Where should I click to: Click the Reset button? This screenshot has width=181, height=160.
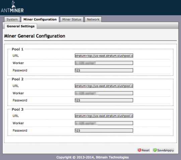(x=143, y=150)
